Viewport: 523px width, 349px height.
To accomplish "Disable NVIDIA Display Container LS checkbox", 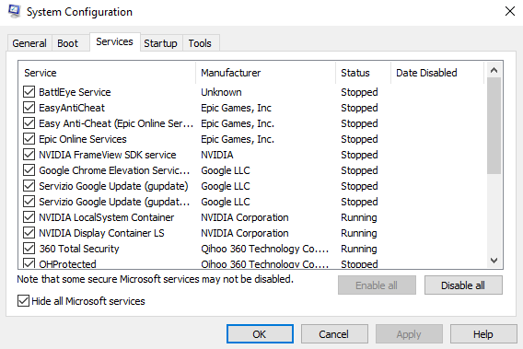I will tap(29, 233).
